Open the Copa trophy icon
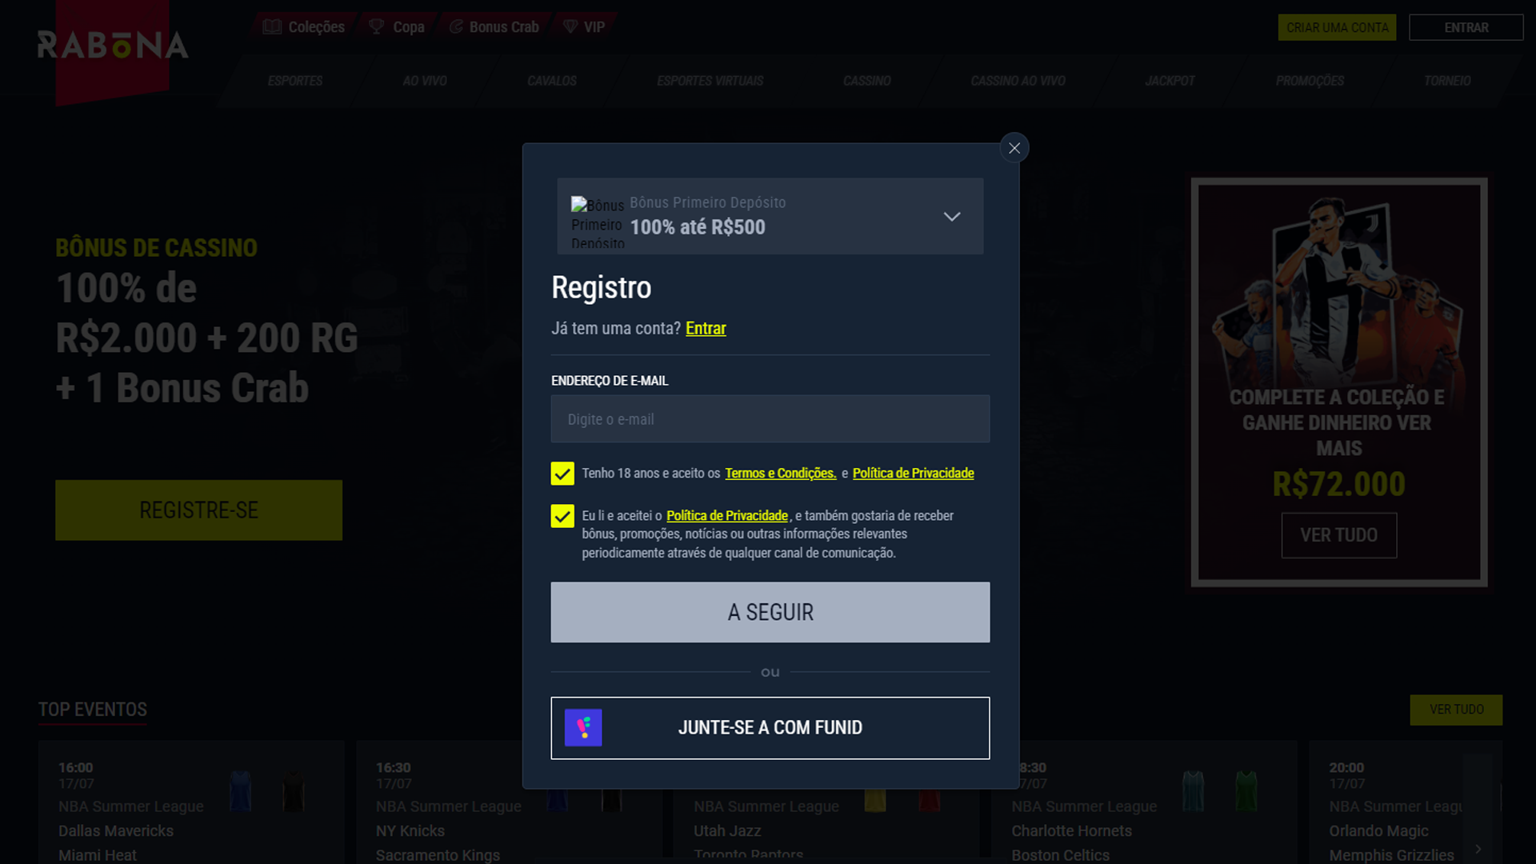This screenshot has width=1536, height=864. pyautogui.click(x=376, y=26)
